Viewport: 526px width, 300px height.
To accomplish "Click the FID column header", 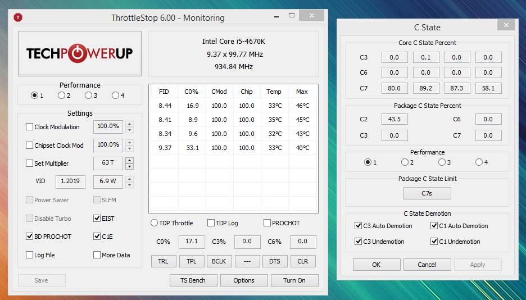I will point(164,92).
